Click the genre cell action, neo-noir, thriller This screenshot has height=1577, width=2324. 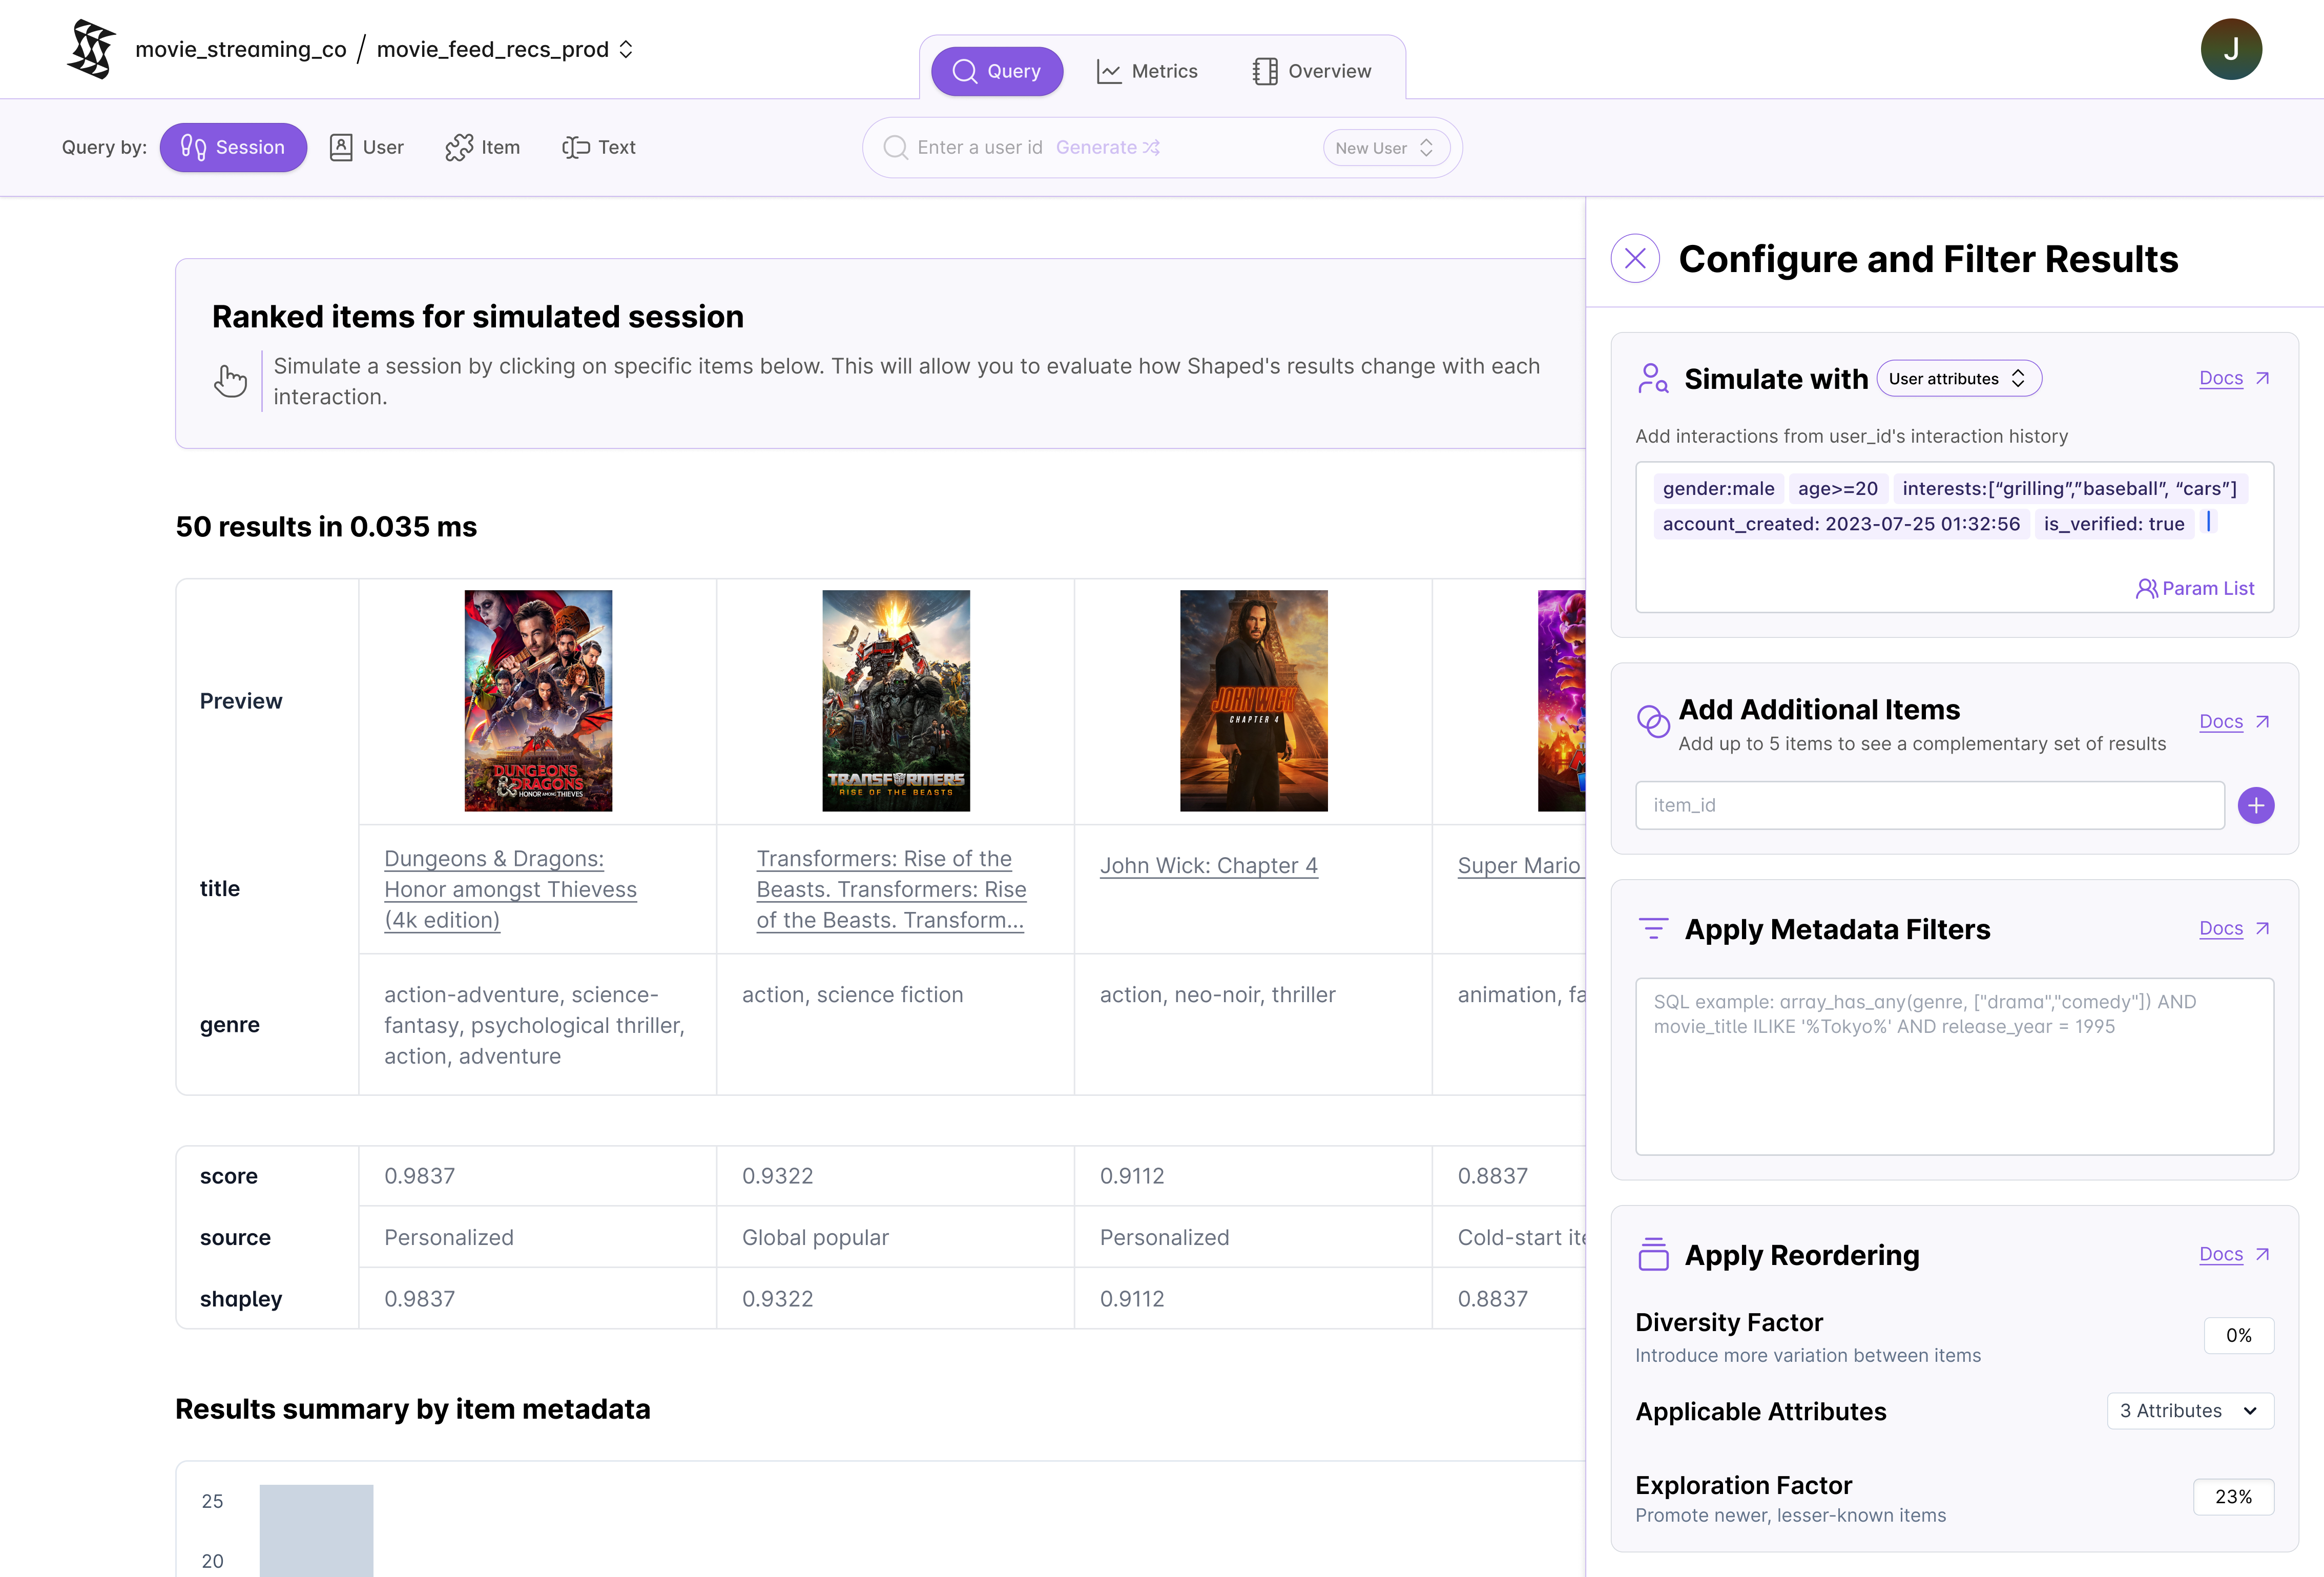coord(1217,994)
